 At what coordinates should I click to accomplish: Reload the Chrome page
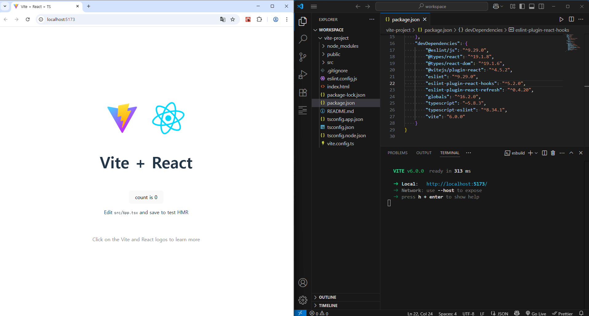[x=28, y=19]
